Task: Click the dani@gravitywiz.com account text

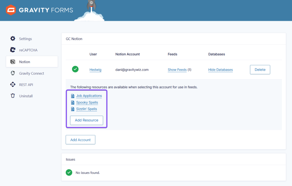Action: pos(132,70)
